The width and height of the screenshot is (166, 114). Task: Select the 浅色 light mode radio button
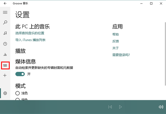[17, 93]
